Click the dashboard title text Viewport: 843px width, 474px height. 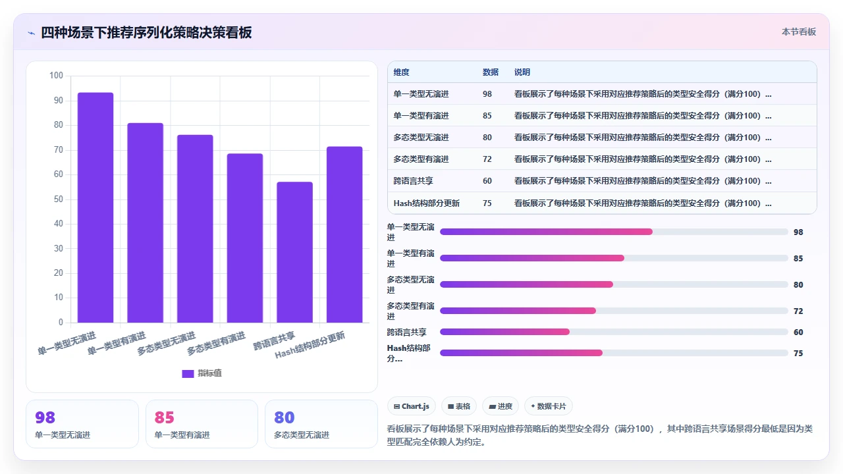click(146, 32)
